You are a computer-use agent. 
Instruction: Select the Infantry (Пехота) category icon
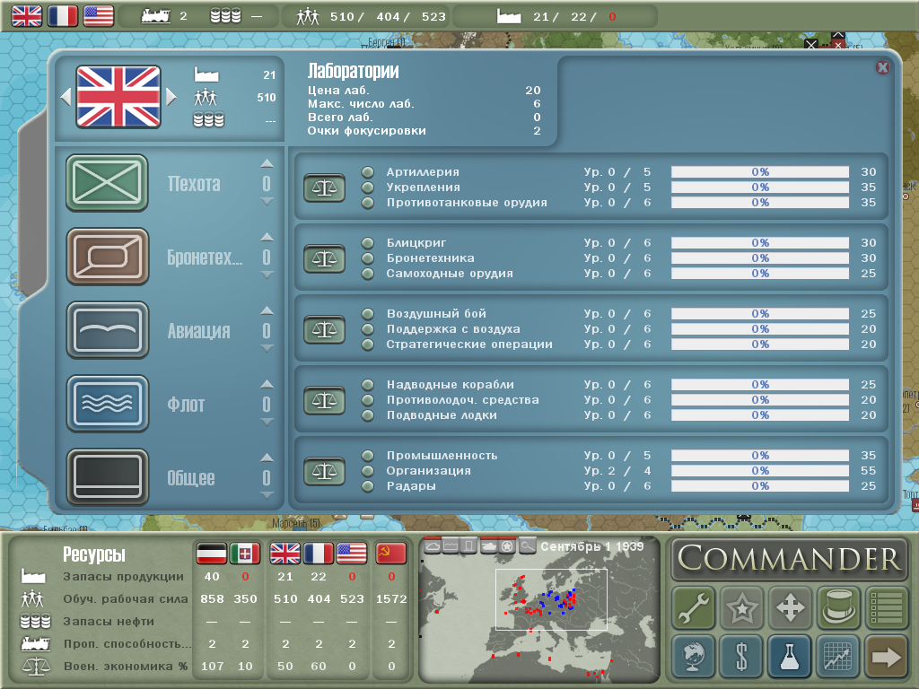pyautogui.click(x=107, y=183)
